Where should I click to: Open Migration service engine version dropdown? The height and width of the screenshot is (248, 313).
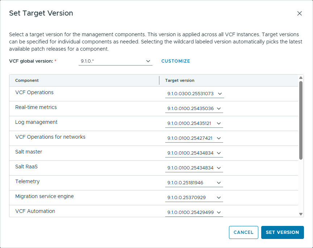click(x=194, y=198)
